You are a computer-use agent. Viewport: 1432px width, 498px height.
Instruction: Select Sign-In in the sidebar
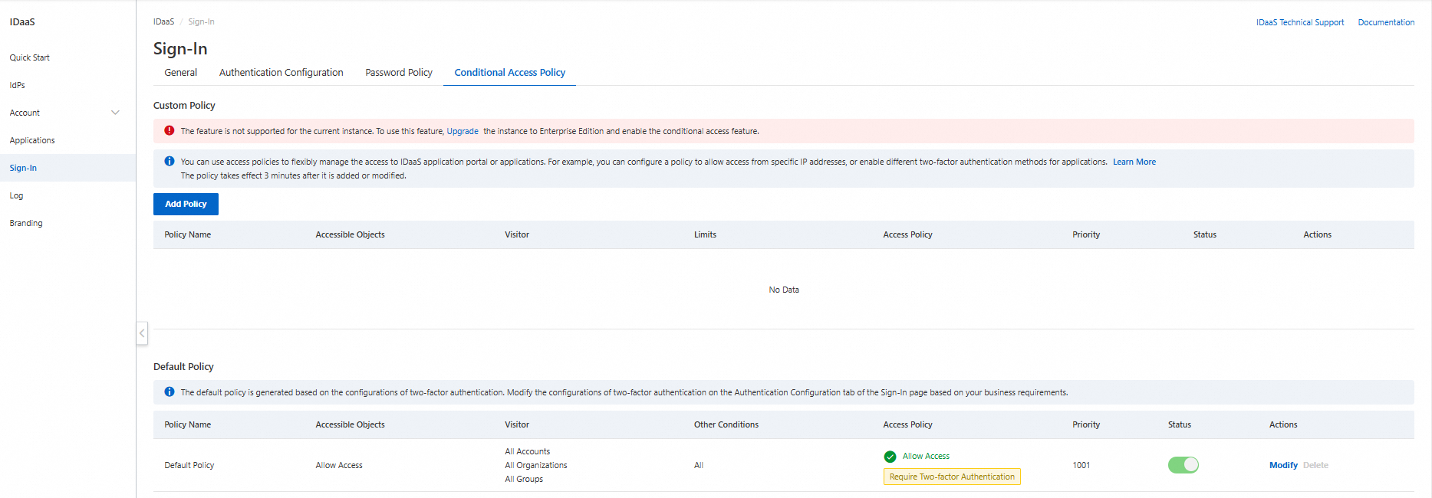click(23, 168)
